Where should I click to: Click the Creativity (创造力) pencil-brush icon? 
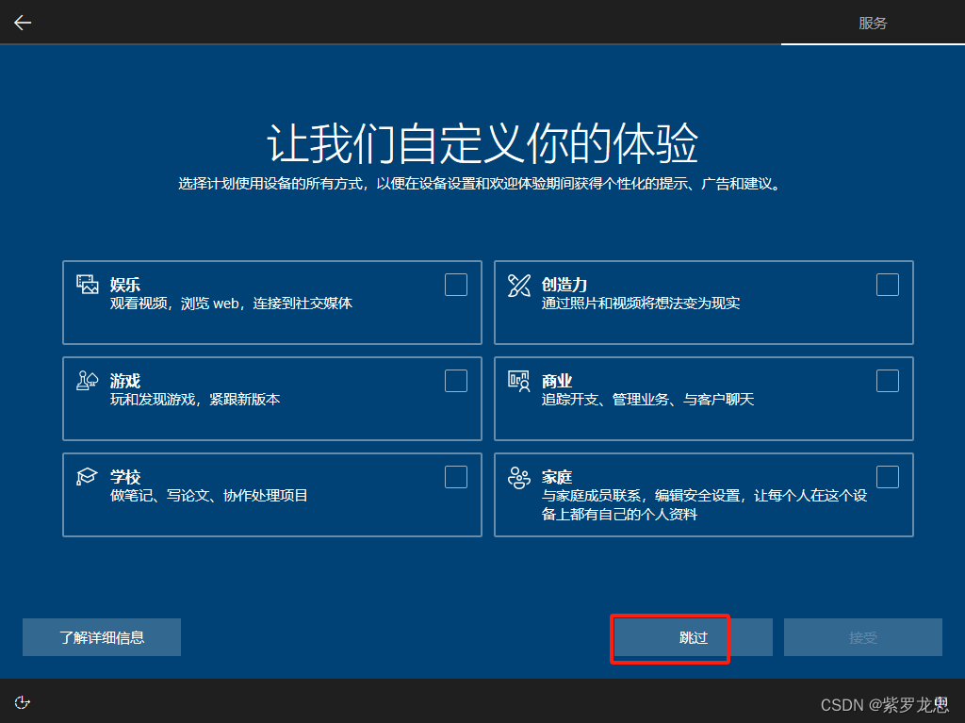pyautogui.click(x=519, y=285)
